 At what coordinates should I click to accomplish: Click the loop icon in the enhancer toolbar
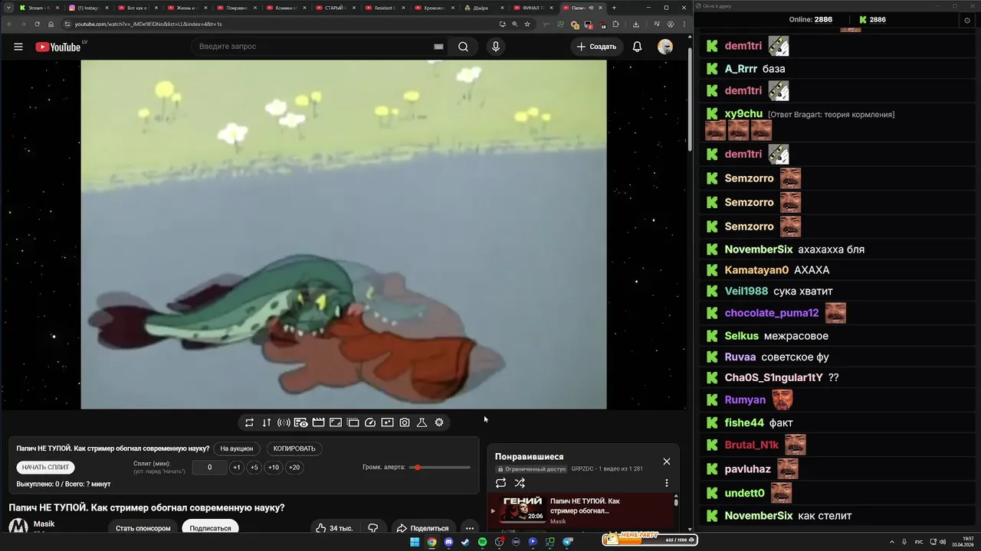(249, 422)
